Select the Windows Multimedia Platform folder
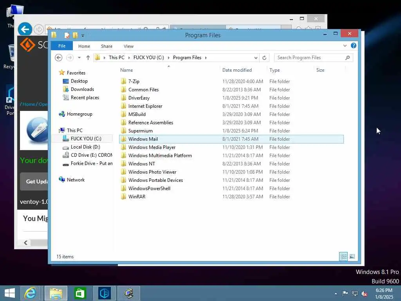This screenshot has height=301, width=401. (x=160, y=155)
